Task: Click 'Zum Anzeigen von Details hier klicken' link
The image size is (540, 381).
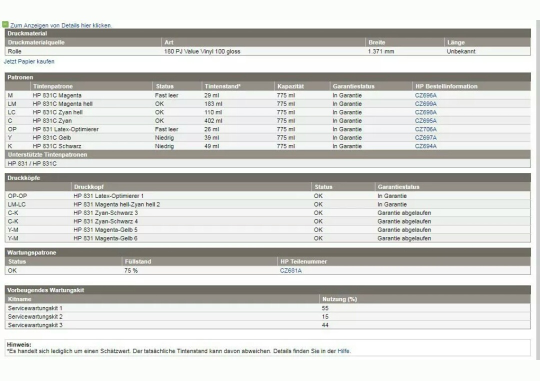Action: tap(61, 25)
